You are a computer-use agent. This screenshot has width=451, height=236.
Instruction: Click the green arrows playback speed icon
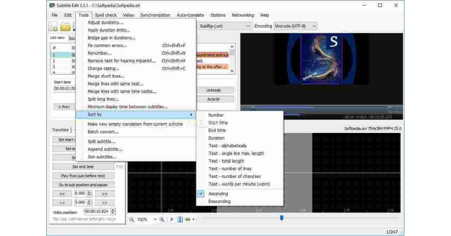point(187,220)
